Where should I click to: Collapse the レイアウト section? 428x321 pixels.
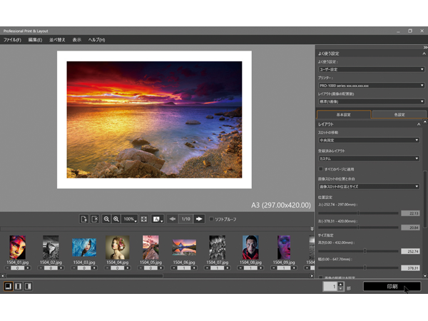[x=418, y=124]
